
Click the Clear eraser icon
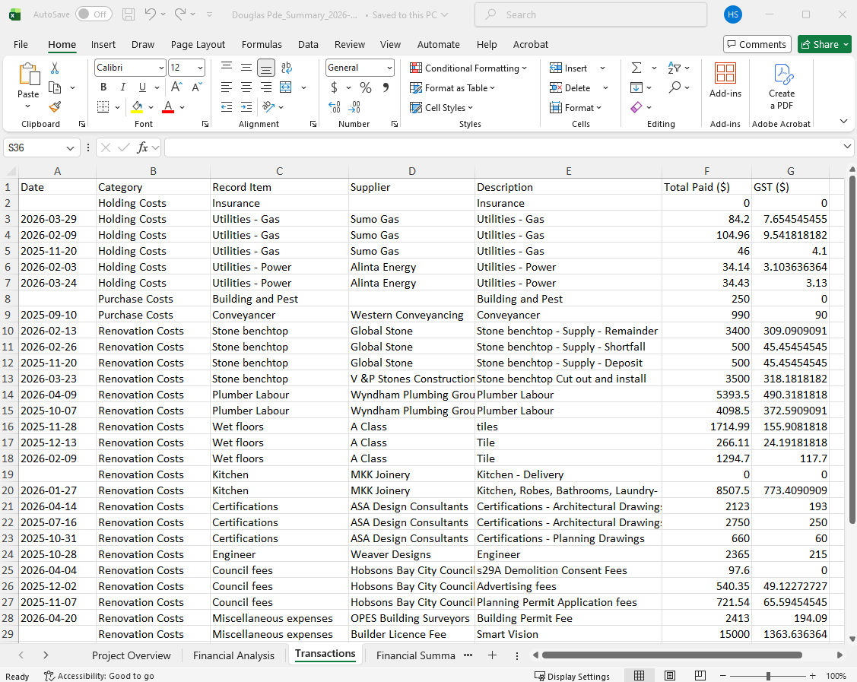point(636,107)
